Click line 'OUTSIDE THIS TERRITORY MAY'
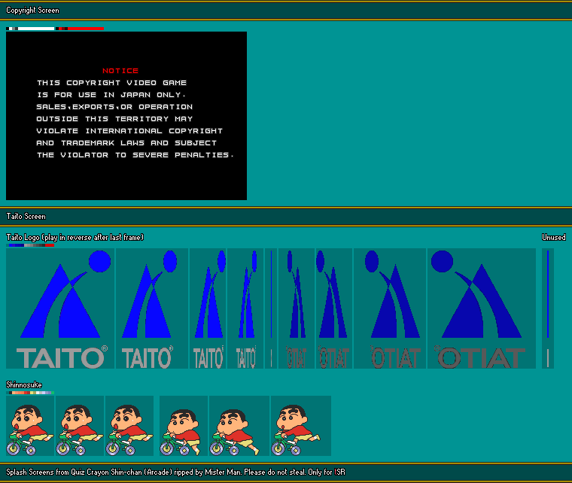 point(114,119)
